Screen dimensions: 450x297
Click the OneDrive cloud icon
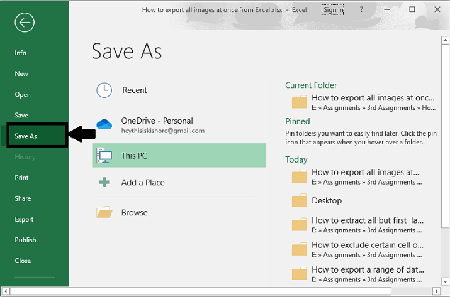tap(104, 124)
